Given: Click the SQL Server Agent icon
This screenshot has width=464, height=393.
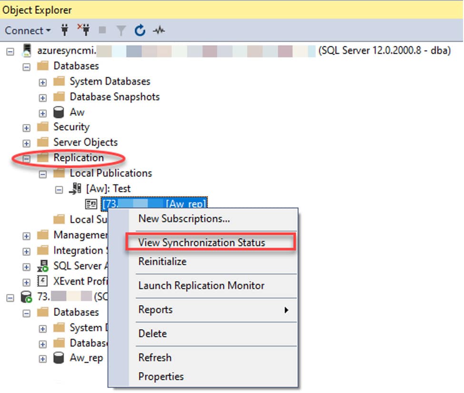Looking at the screenshot, I should [x=43, y=266].
